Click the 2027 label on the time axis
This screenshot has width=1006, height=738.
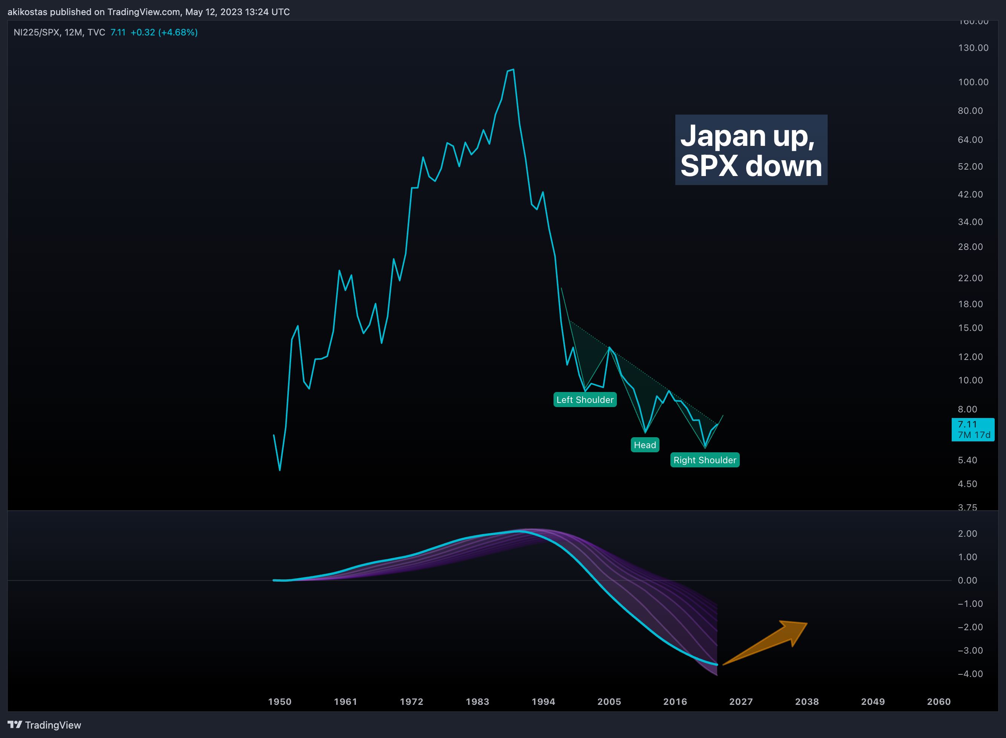point(741,701)
